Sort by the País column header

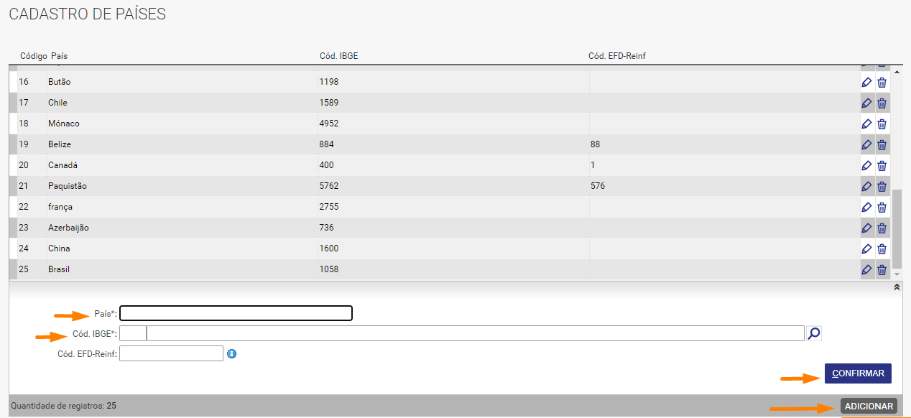click(x=59, y=56)
